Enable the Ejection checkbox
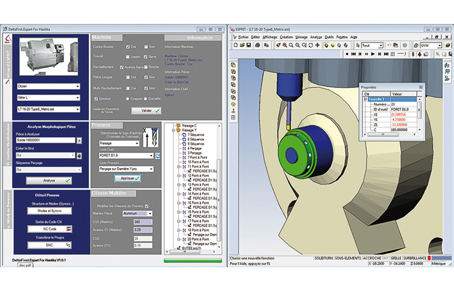Viewport: 454px width, 292px height. click(x=96, y=99)
